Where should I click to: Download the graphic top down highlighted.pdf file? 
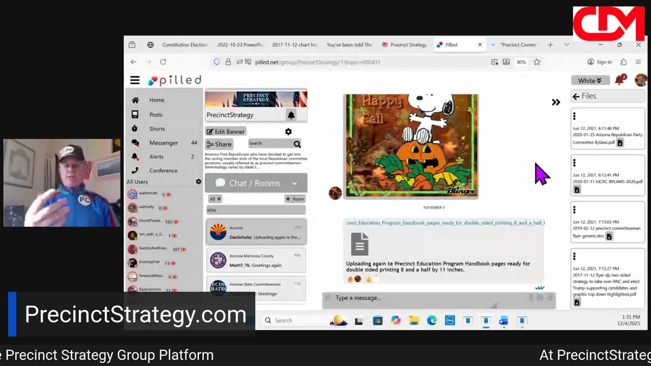pos(577,302)
